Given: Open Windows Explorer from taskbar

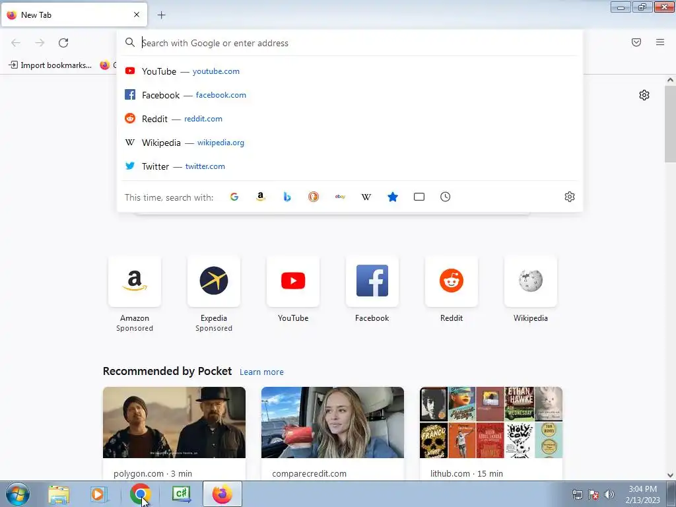Looking at the screenshot, I should [x=59, y=494].
